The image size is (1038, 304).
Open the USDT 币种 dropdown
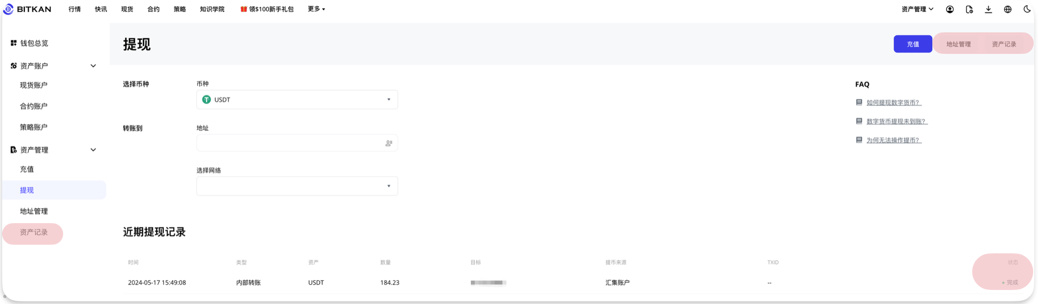click(x=297, y=100)
